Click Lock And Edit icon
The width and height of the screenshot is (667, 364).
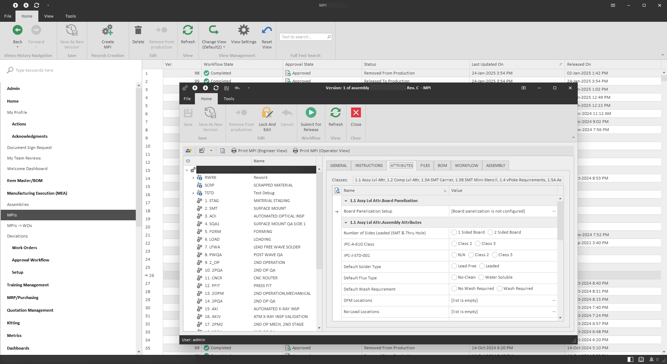(267, 113)
